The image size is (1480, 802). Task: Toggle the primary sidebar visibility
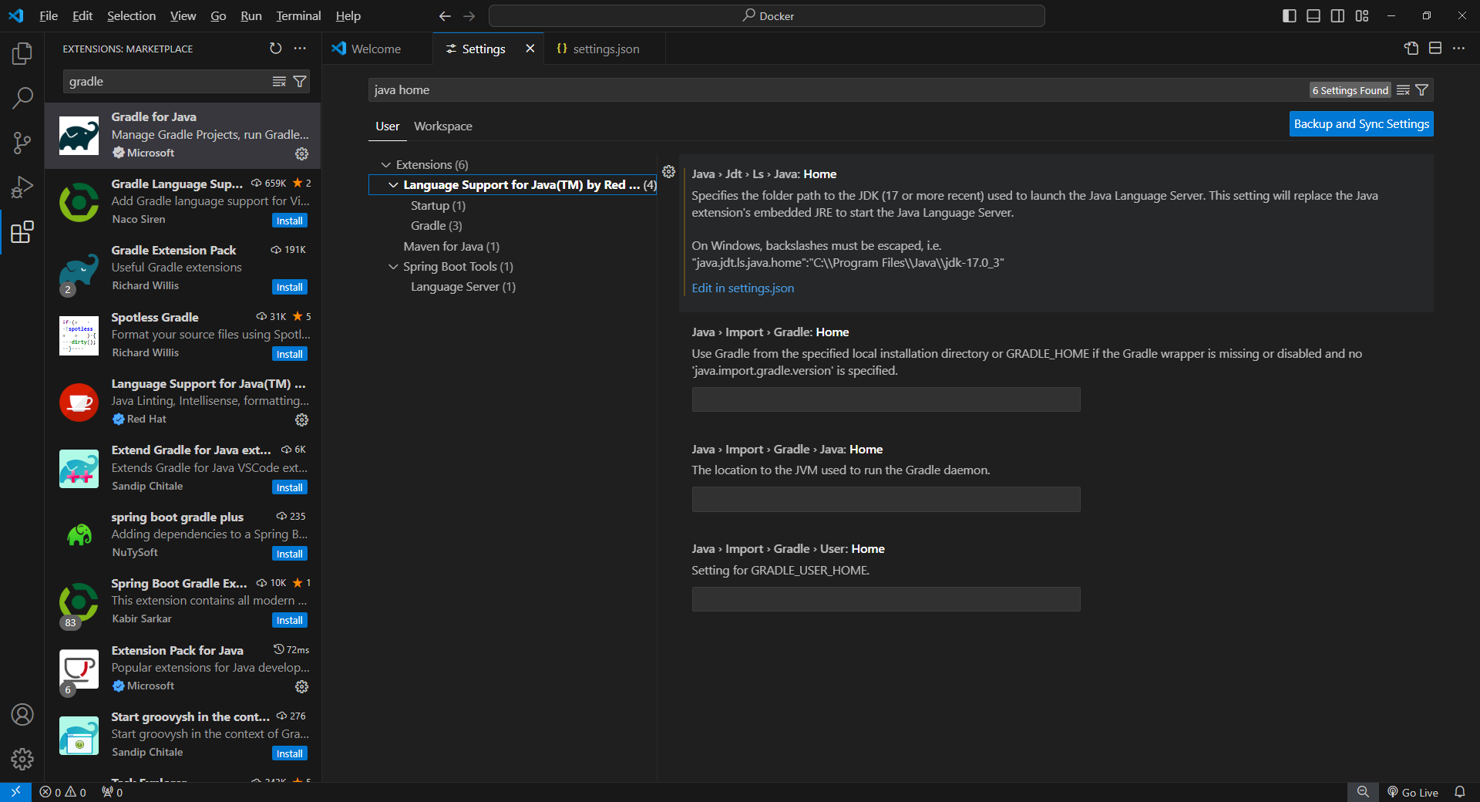tap(1288, 15)
